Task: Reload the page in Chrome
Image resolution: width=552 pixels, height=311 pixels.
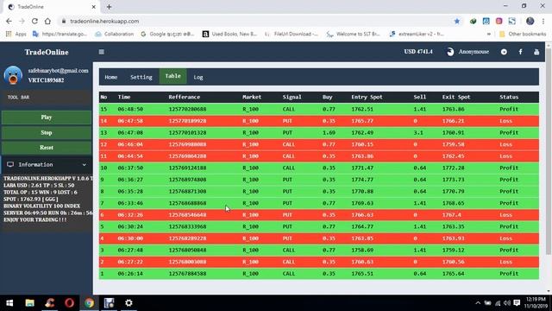Action: pyautogui.click(x=34, y=21)
